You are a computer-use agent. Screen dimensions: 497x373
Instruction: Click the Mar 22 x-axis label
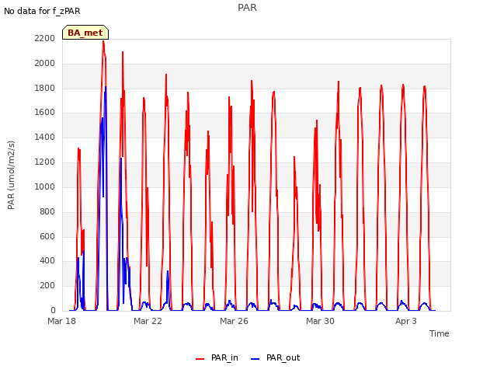pos(148,321)
